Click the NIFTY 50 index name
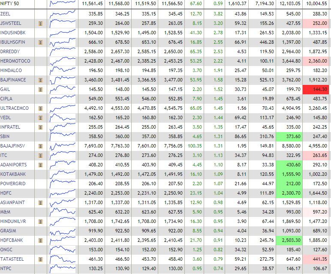Screen dimensions: 331x274 tap(9, 3)
